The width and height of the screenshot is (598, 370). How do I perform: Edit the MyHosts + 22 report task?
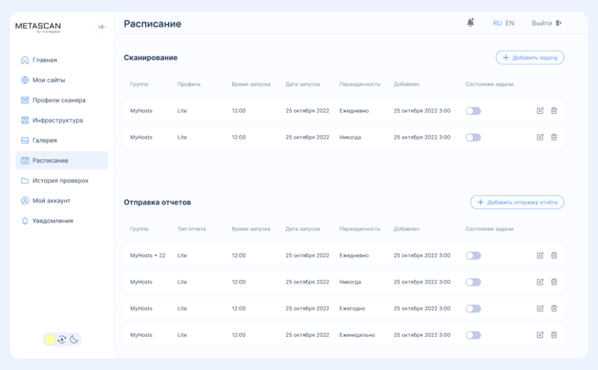(540, 255)
